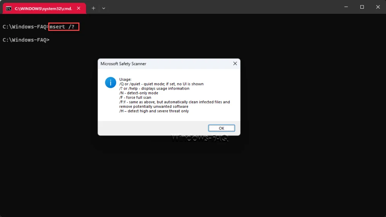The image size is (386, 217).
Task: Click OK in Microsoft Safety Scanner dialog
Action: point(221,128)
